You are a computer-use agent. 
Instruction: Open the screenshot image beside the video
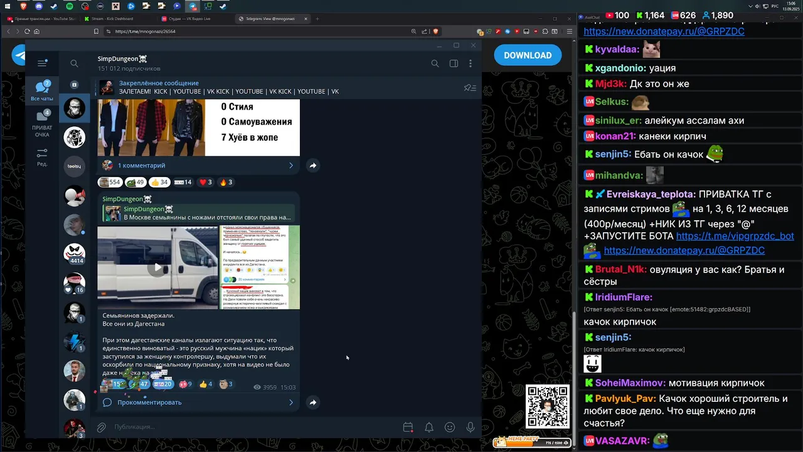[x=259, y=267]
